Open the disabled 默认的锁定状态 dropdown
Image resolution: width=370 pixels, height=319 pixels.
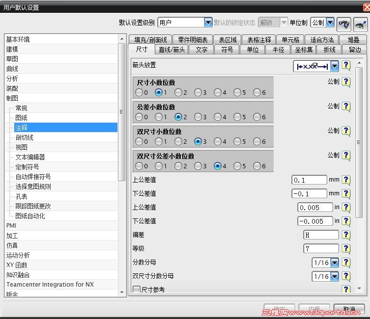(284, 23)
